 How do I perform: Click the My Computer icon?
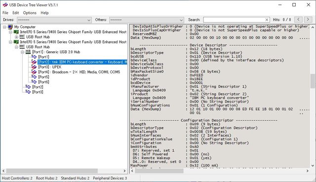click(10, 27)
